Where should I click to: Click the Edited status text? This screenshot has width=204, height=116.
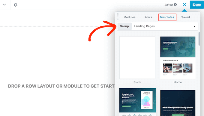[169, 5]
